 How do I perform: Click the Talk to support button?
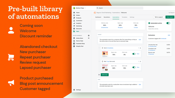(x=159, y=17)
